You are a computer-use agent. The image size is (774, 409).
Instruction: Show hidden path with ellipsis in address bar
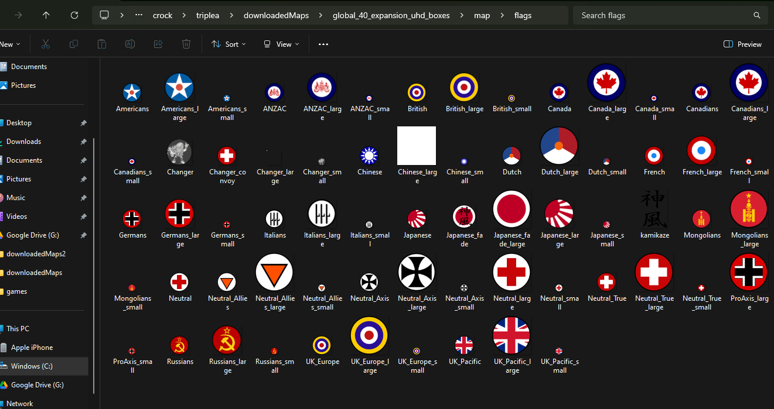(x=139, y=15)
